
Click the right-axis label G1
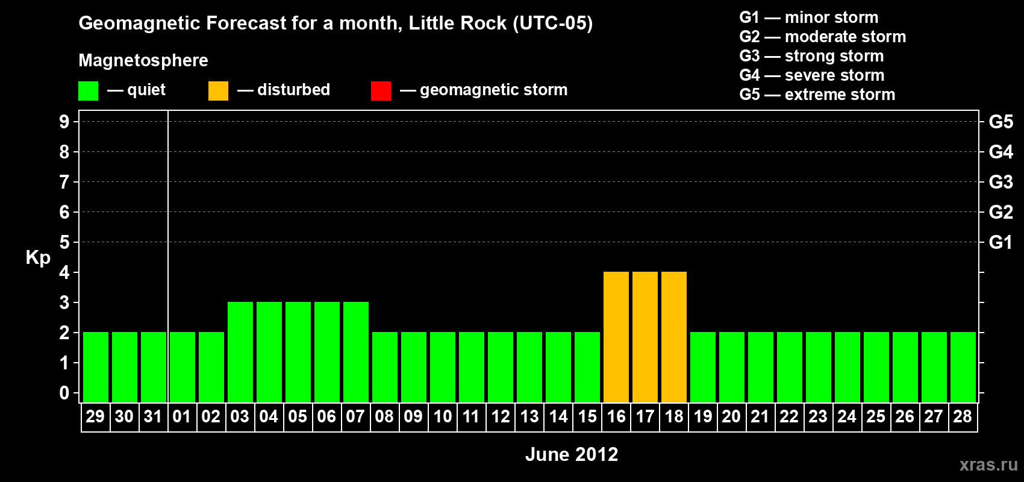click(1001, 242)
